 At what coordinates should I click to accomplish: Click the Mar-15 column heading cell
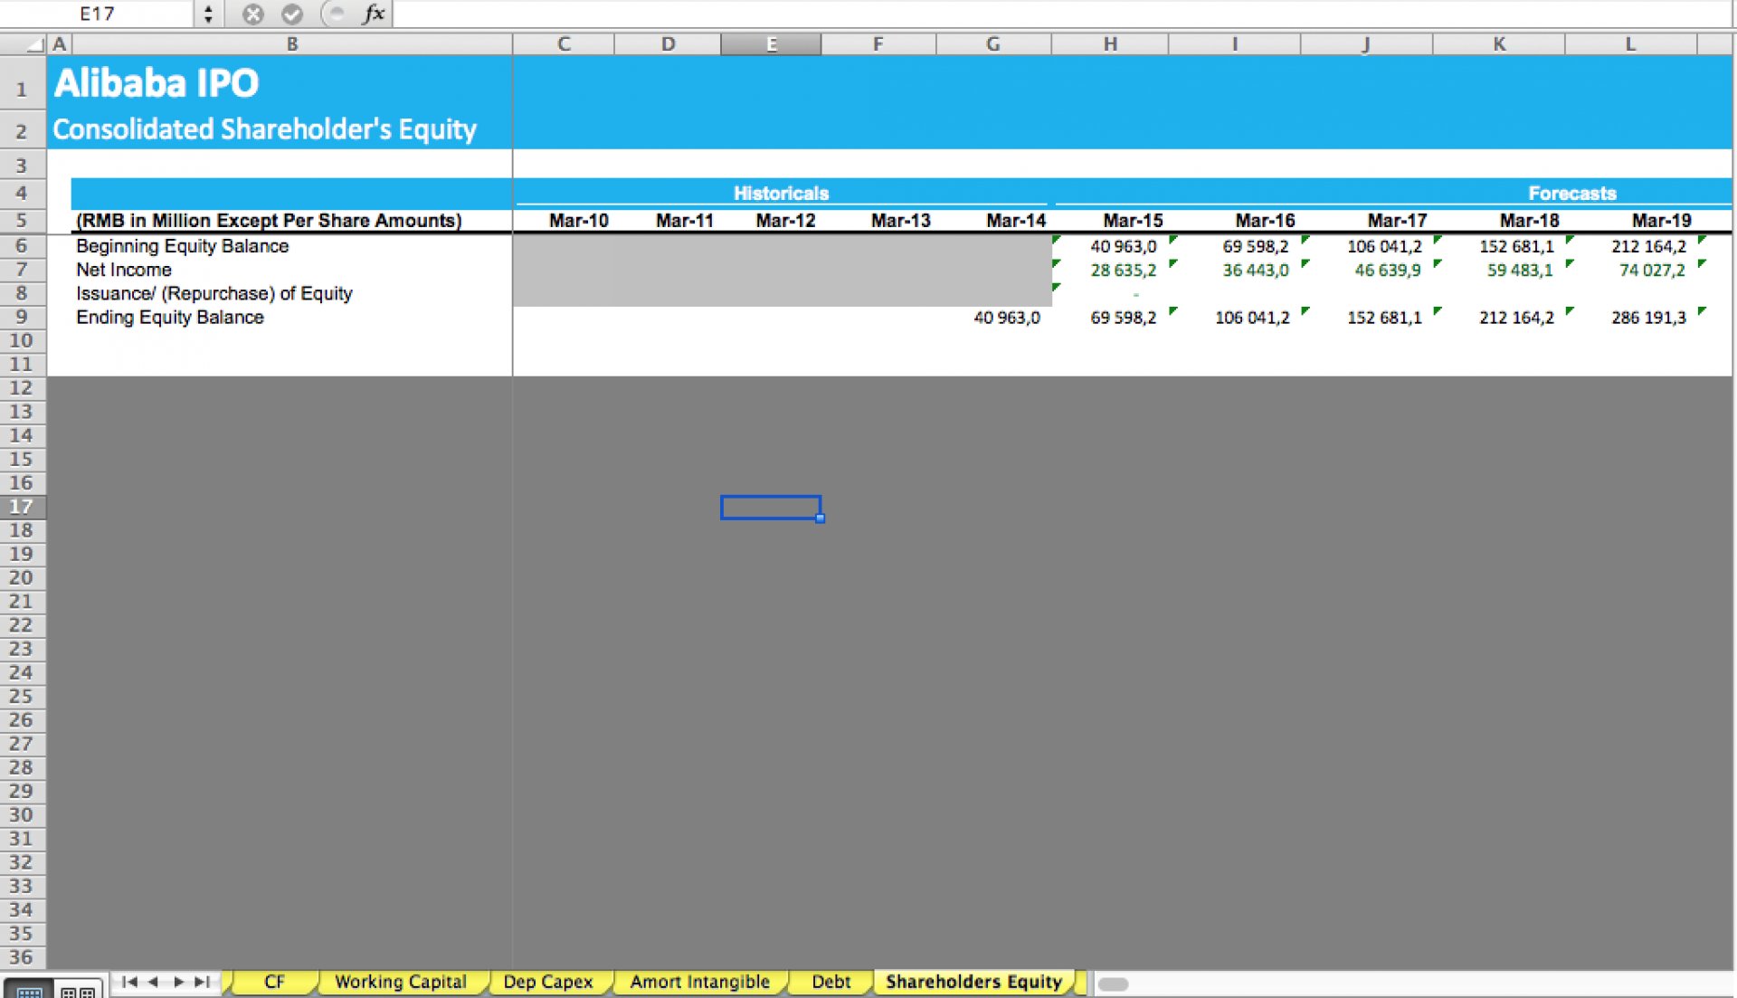[1133, 221]
